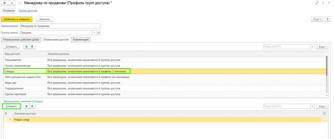Switch to the Разрешенные действия (роли) tab
The width and height of the screenshot is (334, 139).
pyautogui.click(x=21, y=40)
